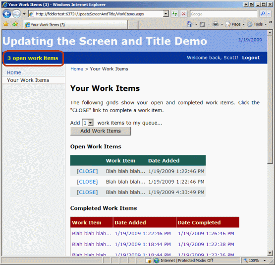The height and width of the screenshot is (265, 275).
Task: Open the Add quantity dropdown showing 1
Action: (88, 123)
